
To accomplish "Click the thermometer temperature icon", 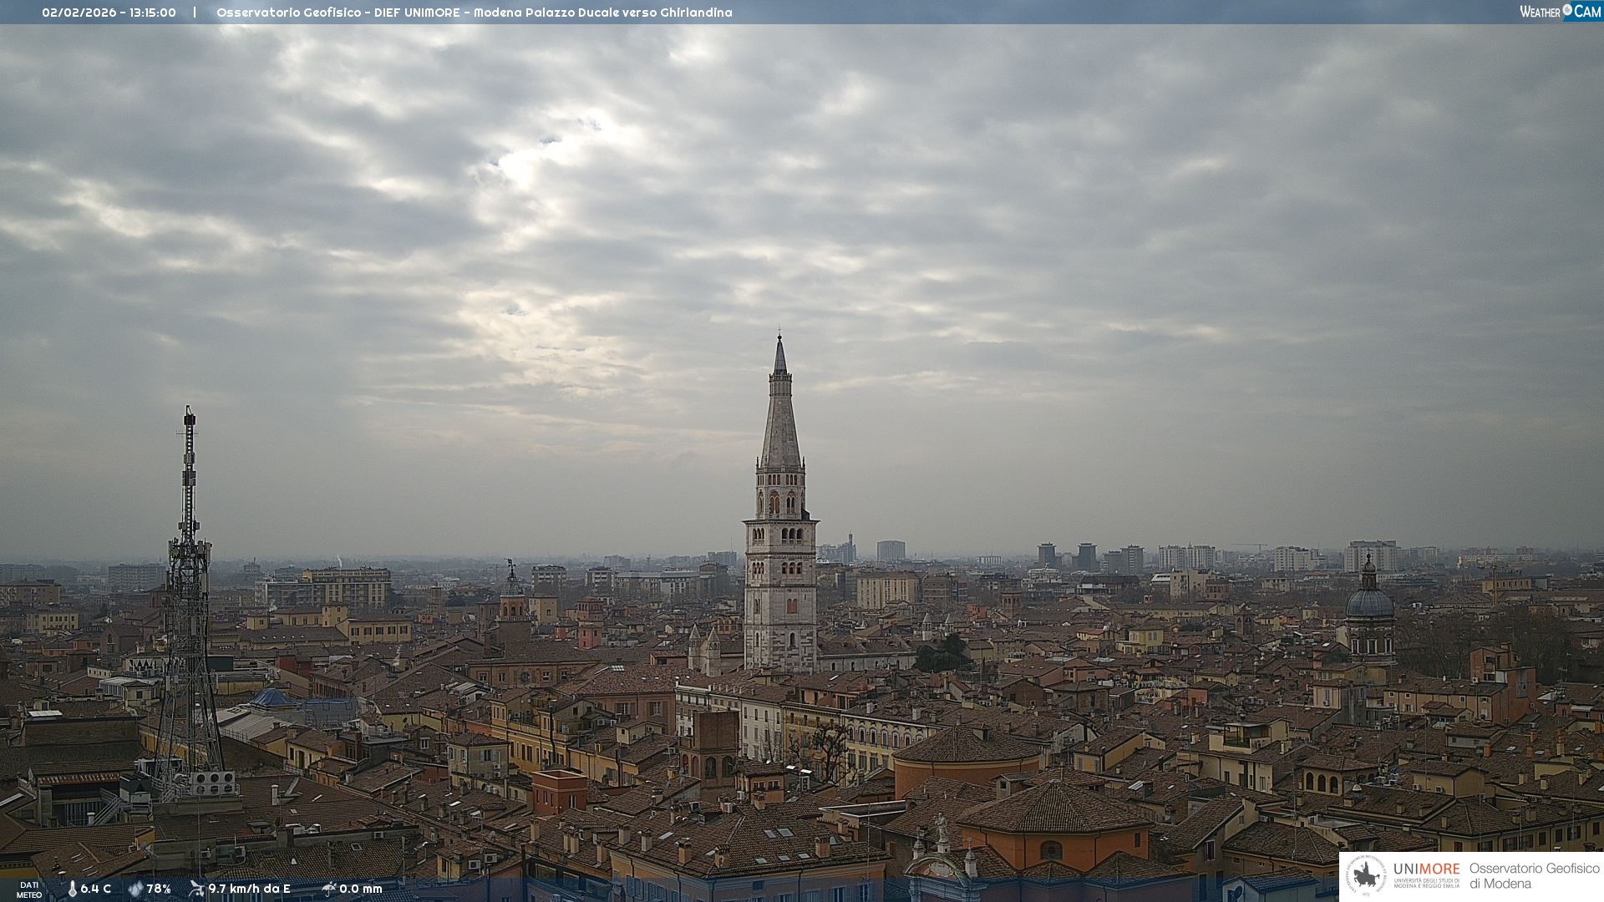I will pos(72,889).
